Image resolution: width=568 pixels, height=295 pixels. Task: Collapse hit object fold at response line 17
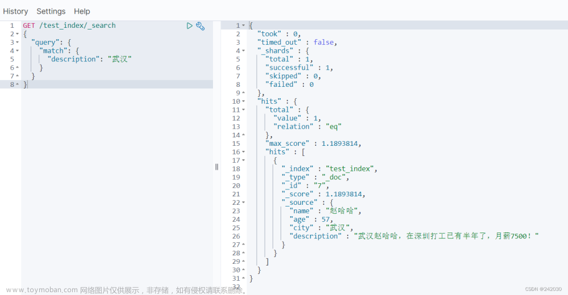pos(244,161)
